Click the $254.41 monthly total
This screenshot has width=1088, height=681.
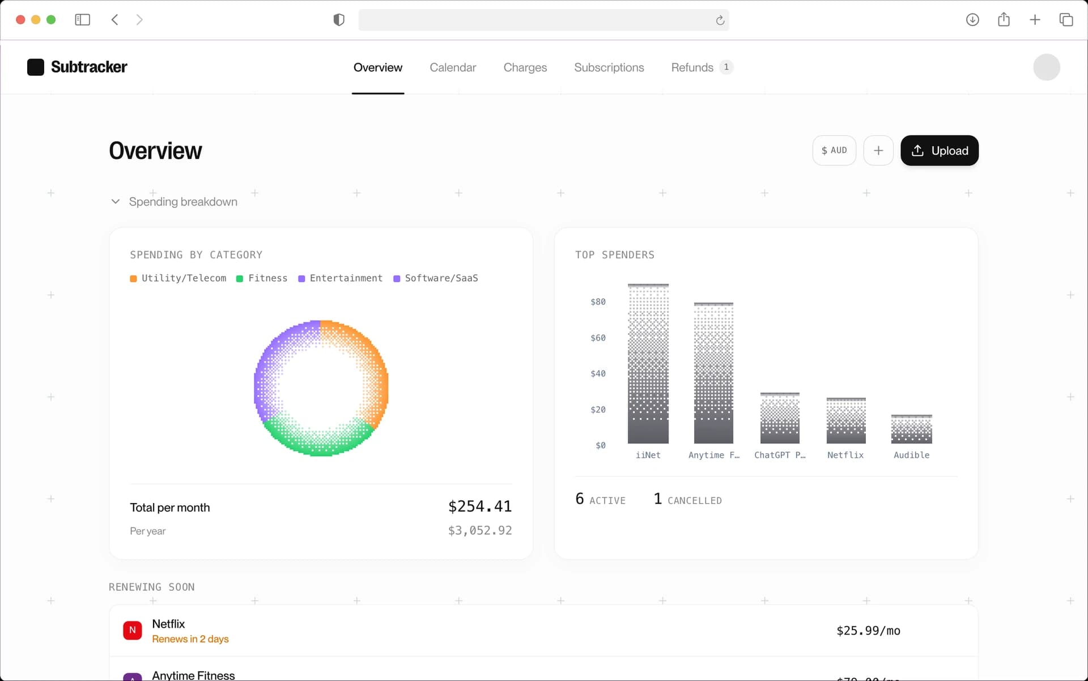[x=480, y=507]
